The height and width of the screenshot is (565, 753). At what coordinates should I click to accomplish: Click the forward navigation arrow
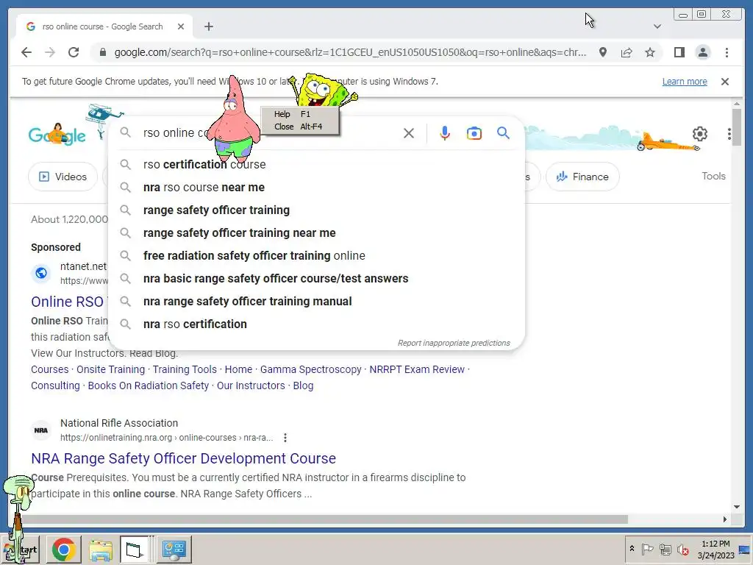pos(50,52)
